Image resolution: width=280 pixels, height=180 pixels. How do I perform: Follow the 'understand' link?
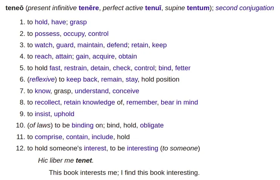[92, 91]
